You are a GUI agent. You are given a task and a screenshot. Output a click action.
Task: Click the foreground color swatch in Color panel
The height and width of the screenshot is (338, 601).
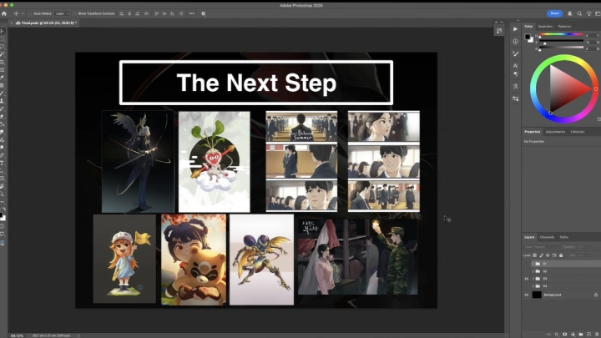tap(528, 38)
